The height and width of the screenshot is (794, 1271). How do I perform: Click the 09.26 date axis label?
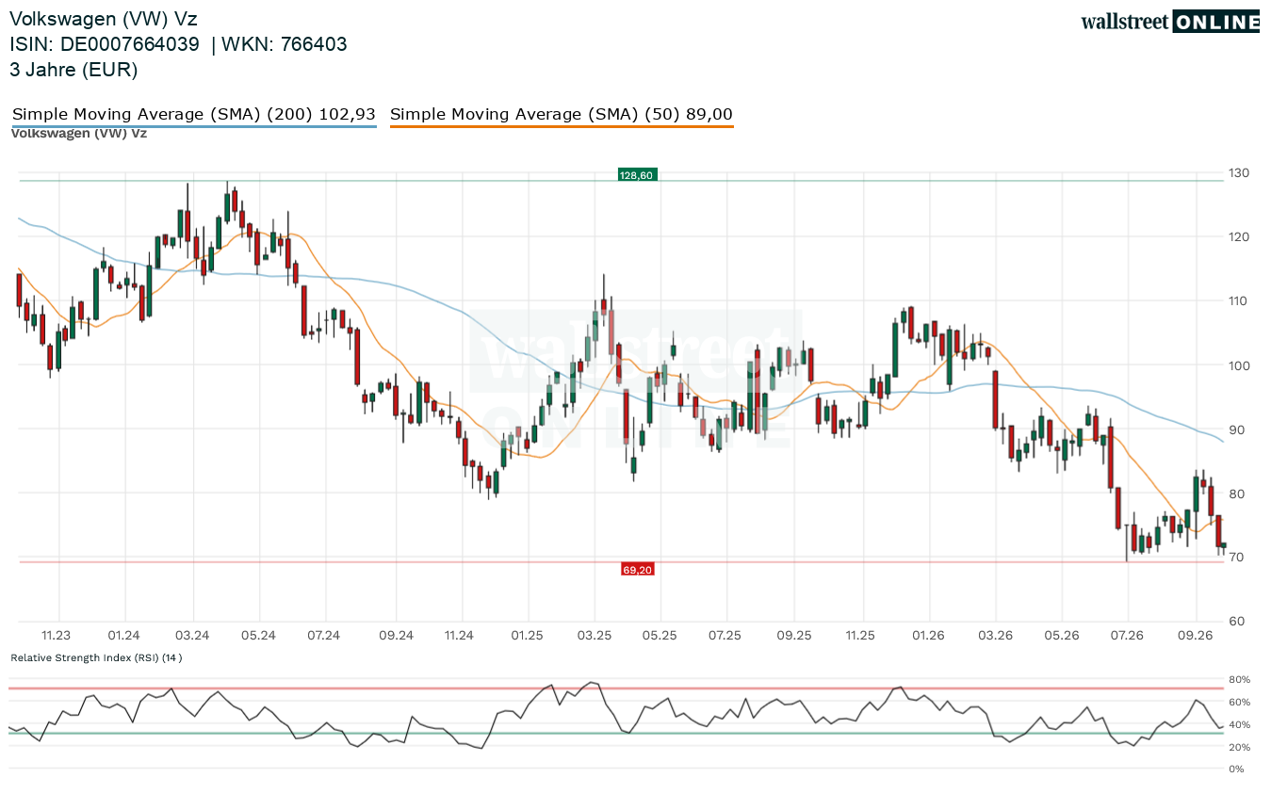pyautogui.click(x=1196, y=636)
